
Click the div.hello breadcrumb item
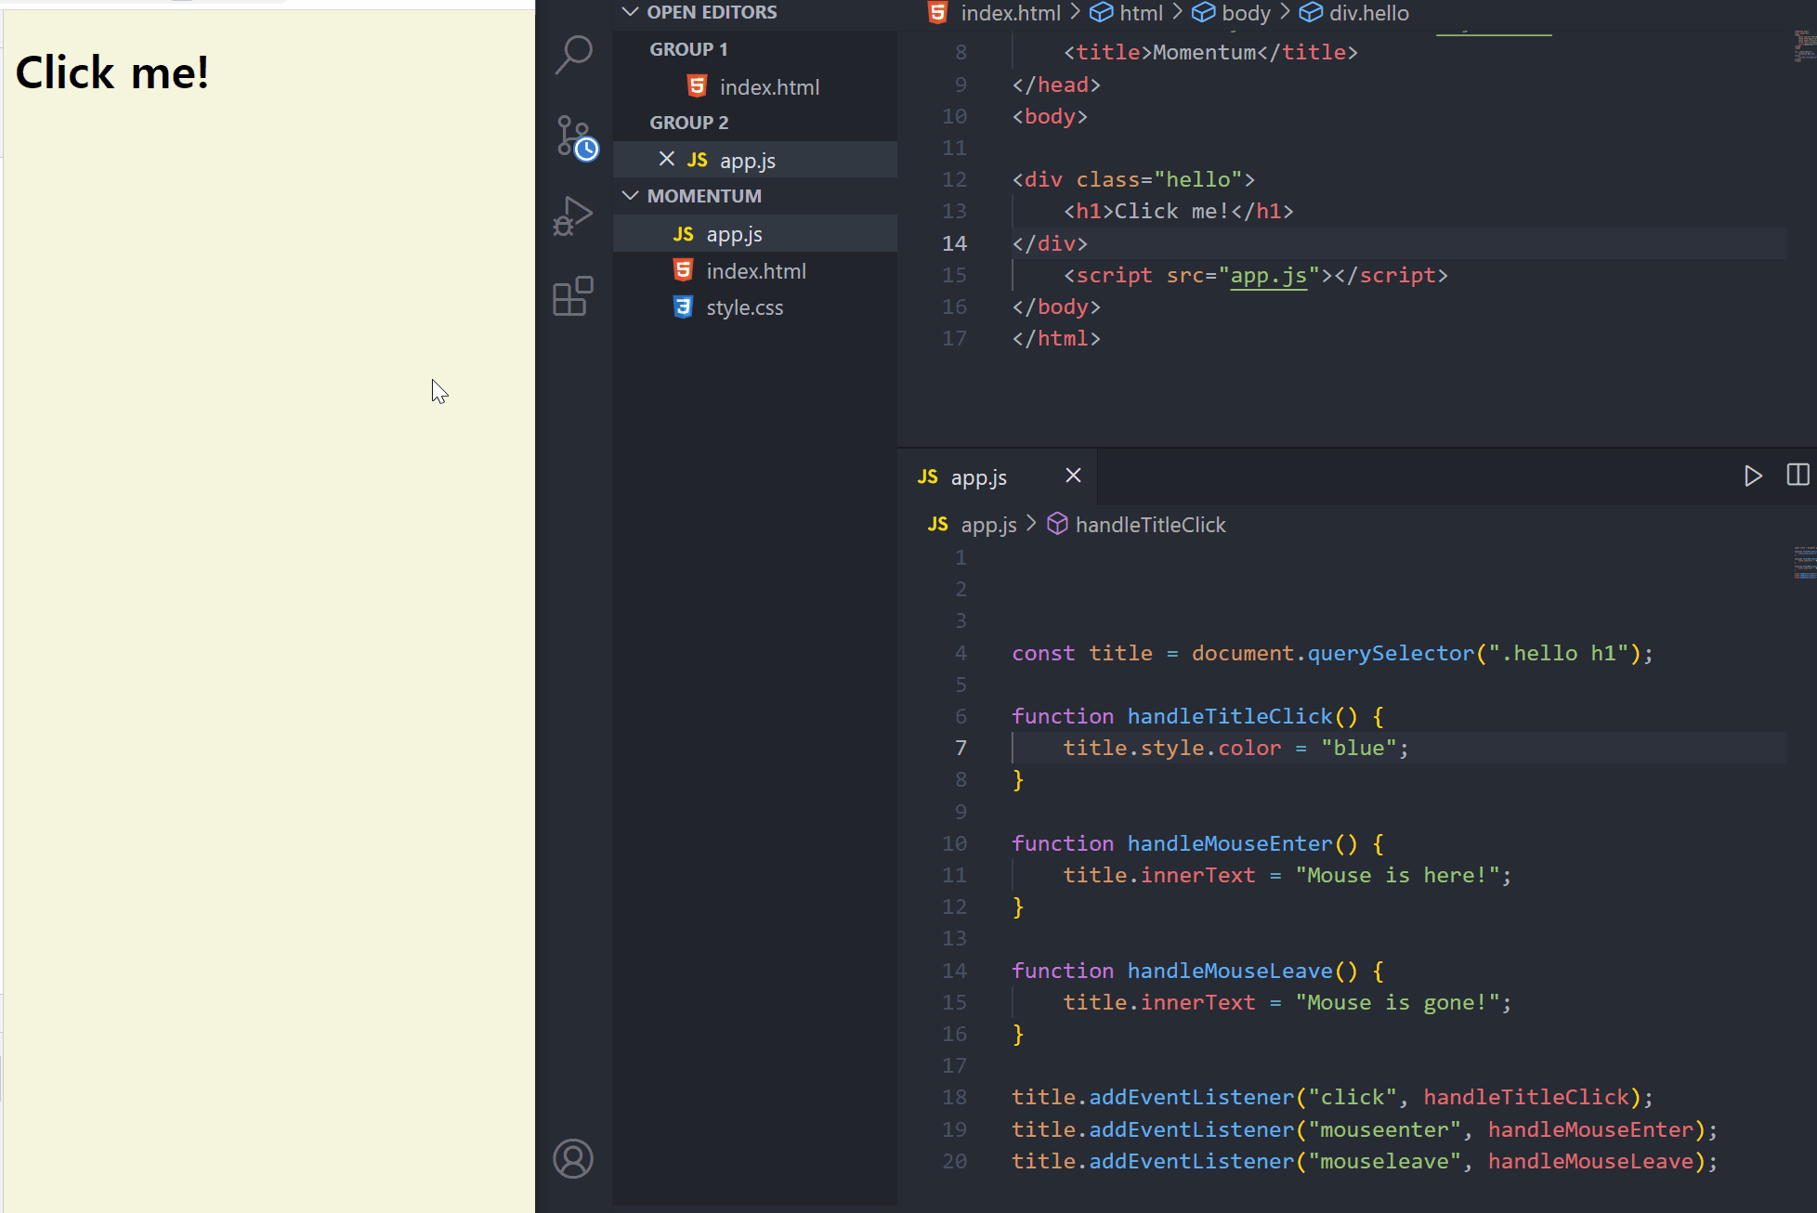click(x=1367, y=13)
